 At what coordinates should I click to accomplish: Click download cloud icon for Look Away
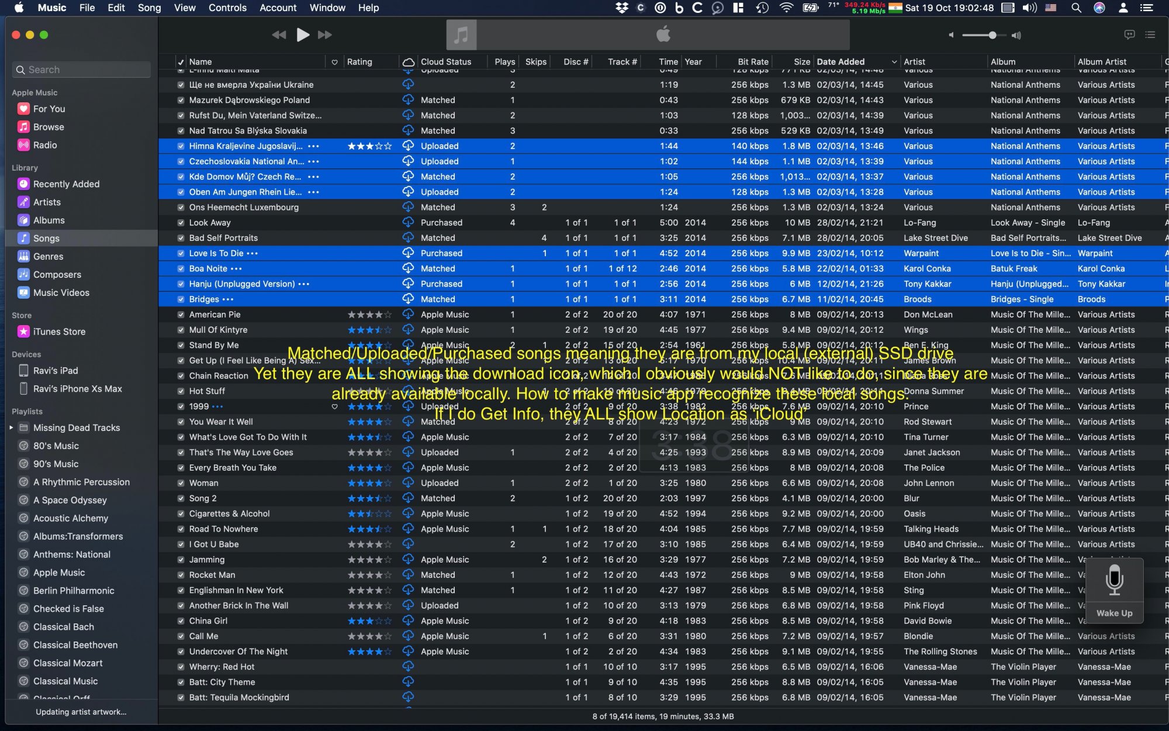point(408,222)
